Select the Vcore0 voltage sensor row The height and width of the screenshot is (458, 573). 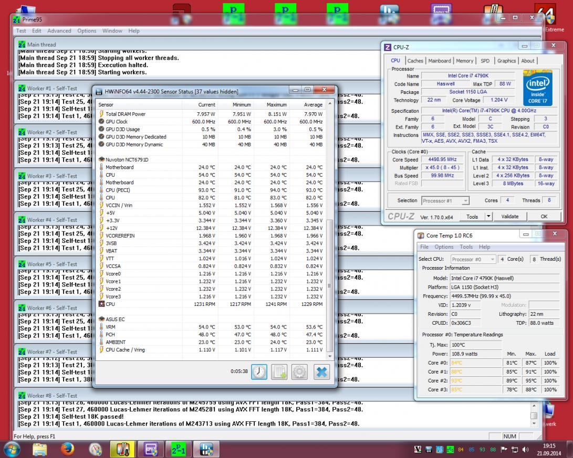click(211, 274)
